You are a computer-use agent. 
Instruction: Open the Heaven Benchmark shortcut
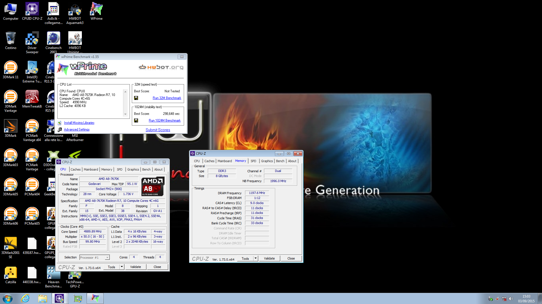pos(54,277)
